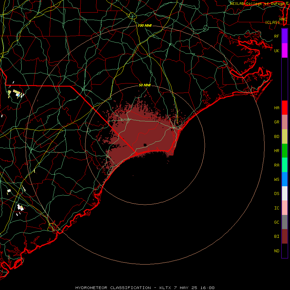Click the HA legend label
This screenshot has height=290, width=290.
tap(276, 108)
